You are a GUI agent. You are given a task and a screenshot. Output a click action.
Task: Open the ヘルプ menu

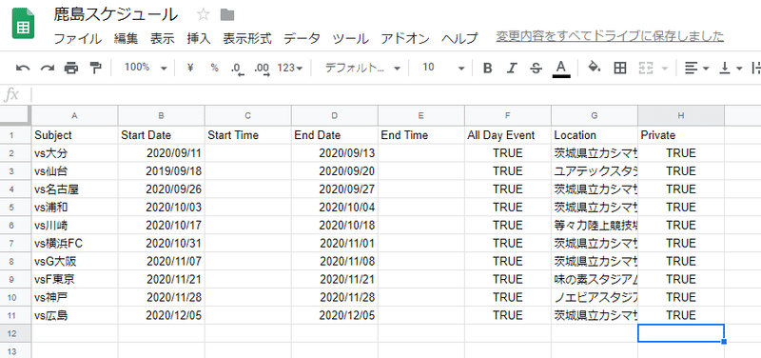pyautogui.click(x=459, y=38)
